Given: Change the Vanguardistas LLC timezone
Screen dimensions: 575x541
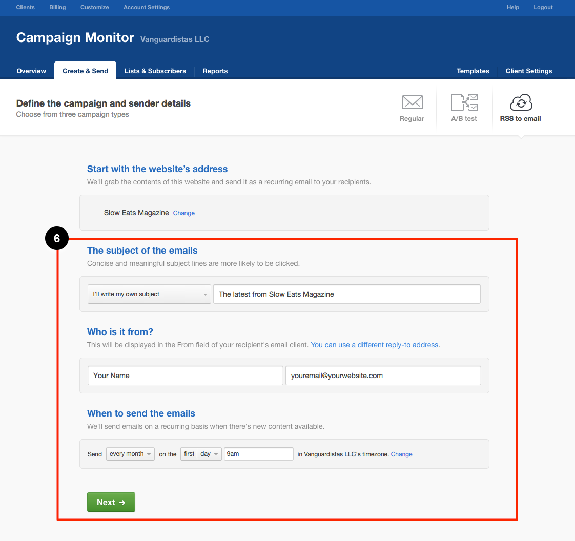Looking at the screenshot, I should pyautogui.click(x=402, y=454).
